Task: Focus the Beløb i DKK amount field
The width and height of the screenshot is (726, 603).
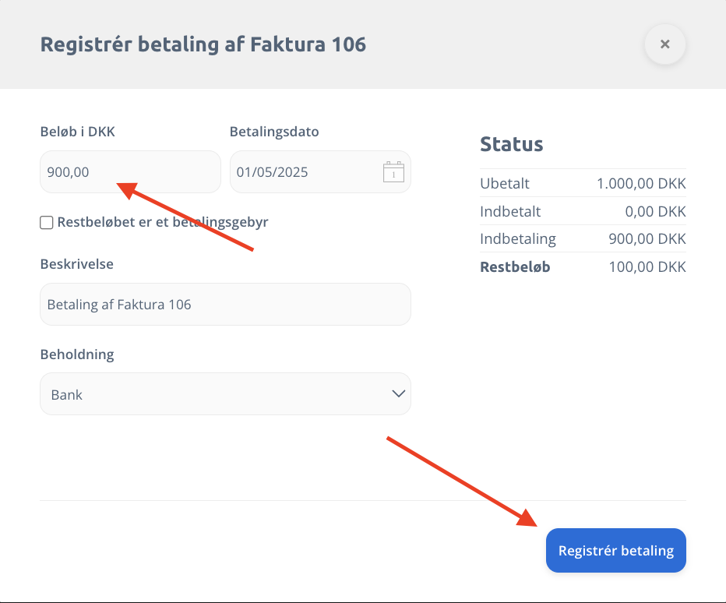Action: click(131, 172)
